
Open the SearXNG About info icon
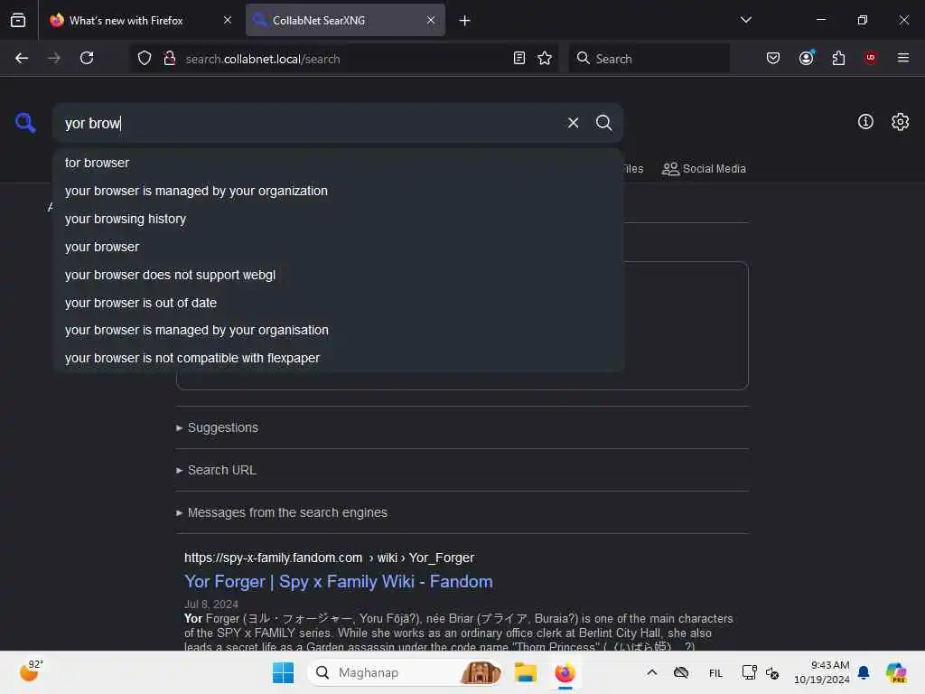coord(865,122)
